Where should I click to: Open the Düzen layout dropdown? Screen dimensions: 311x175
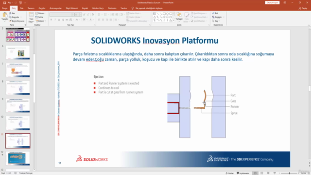(x=40, y=13)
